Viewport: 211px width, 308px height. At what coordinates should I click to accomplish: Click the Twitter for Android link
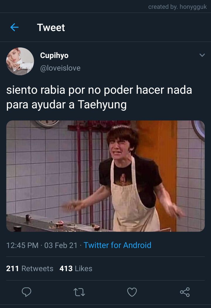point(118,245)
